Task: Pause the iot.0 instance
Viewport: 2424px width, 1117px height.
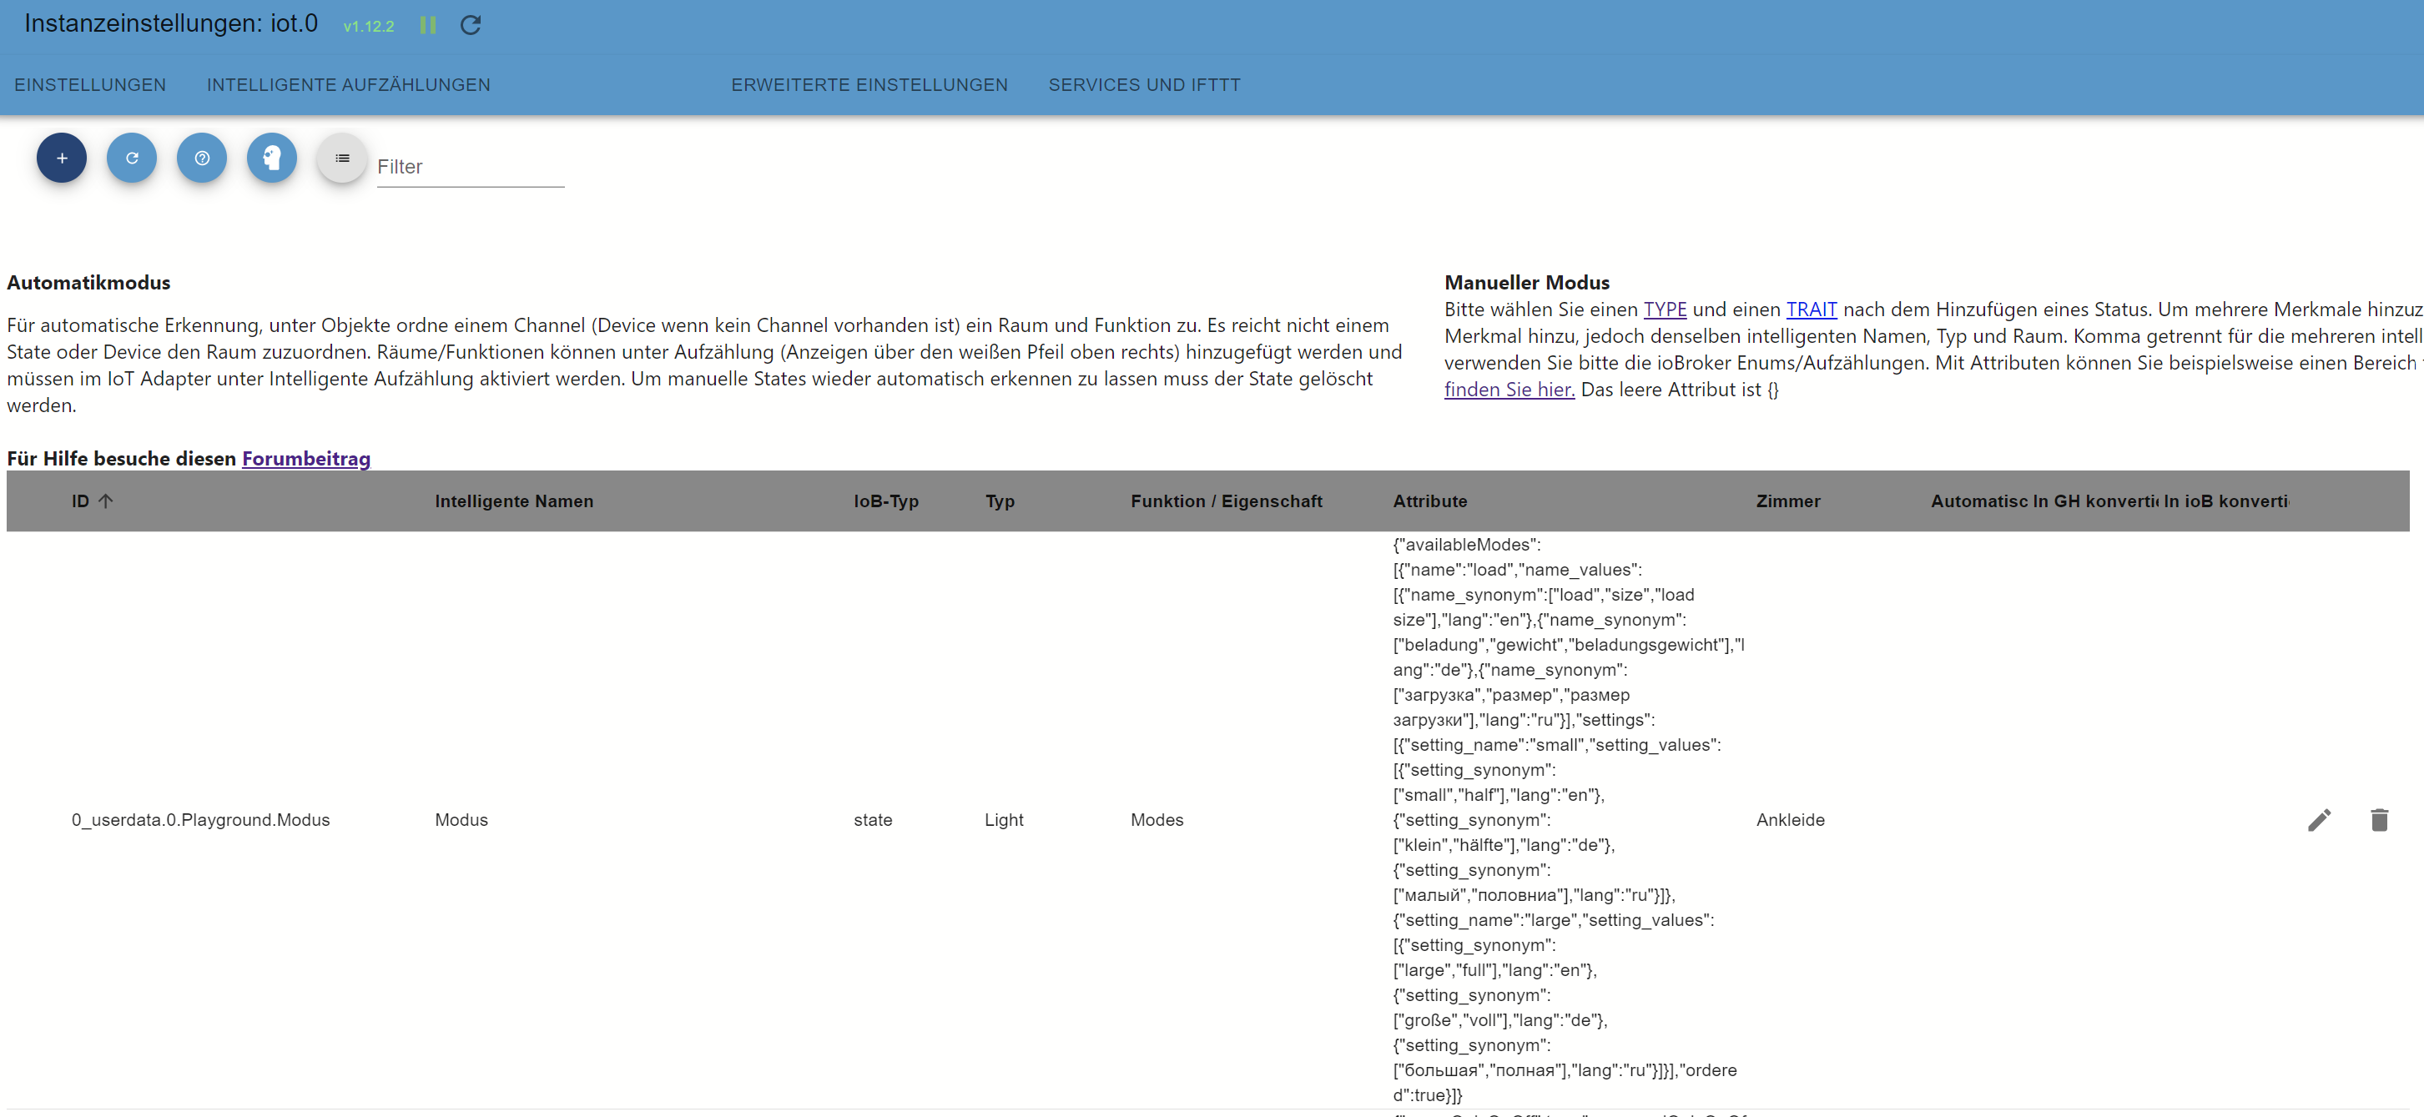Action: 428,25
